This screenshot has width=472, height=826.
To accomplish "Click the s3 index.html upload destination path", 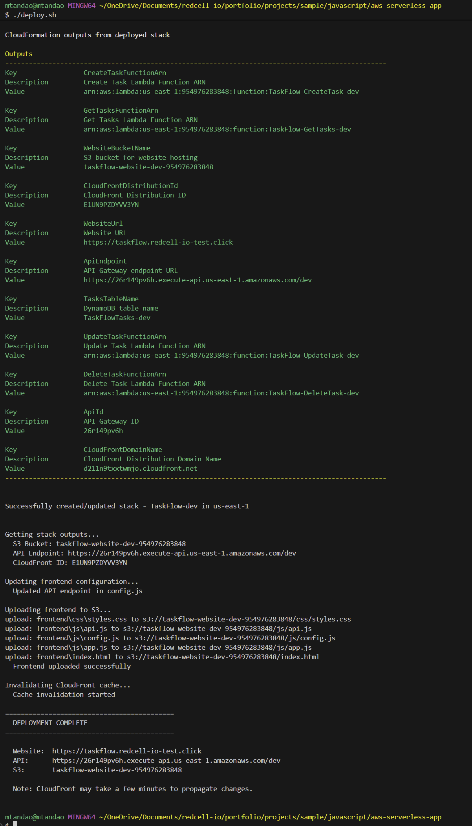I will [x=223, y=657].
